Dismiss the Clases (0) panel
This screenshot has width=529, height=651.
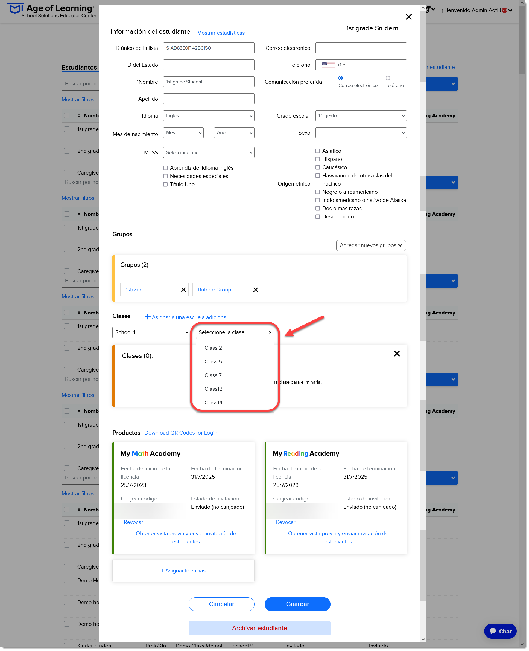[x=397, y=354]
